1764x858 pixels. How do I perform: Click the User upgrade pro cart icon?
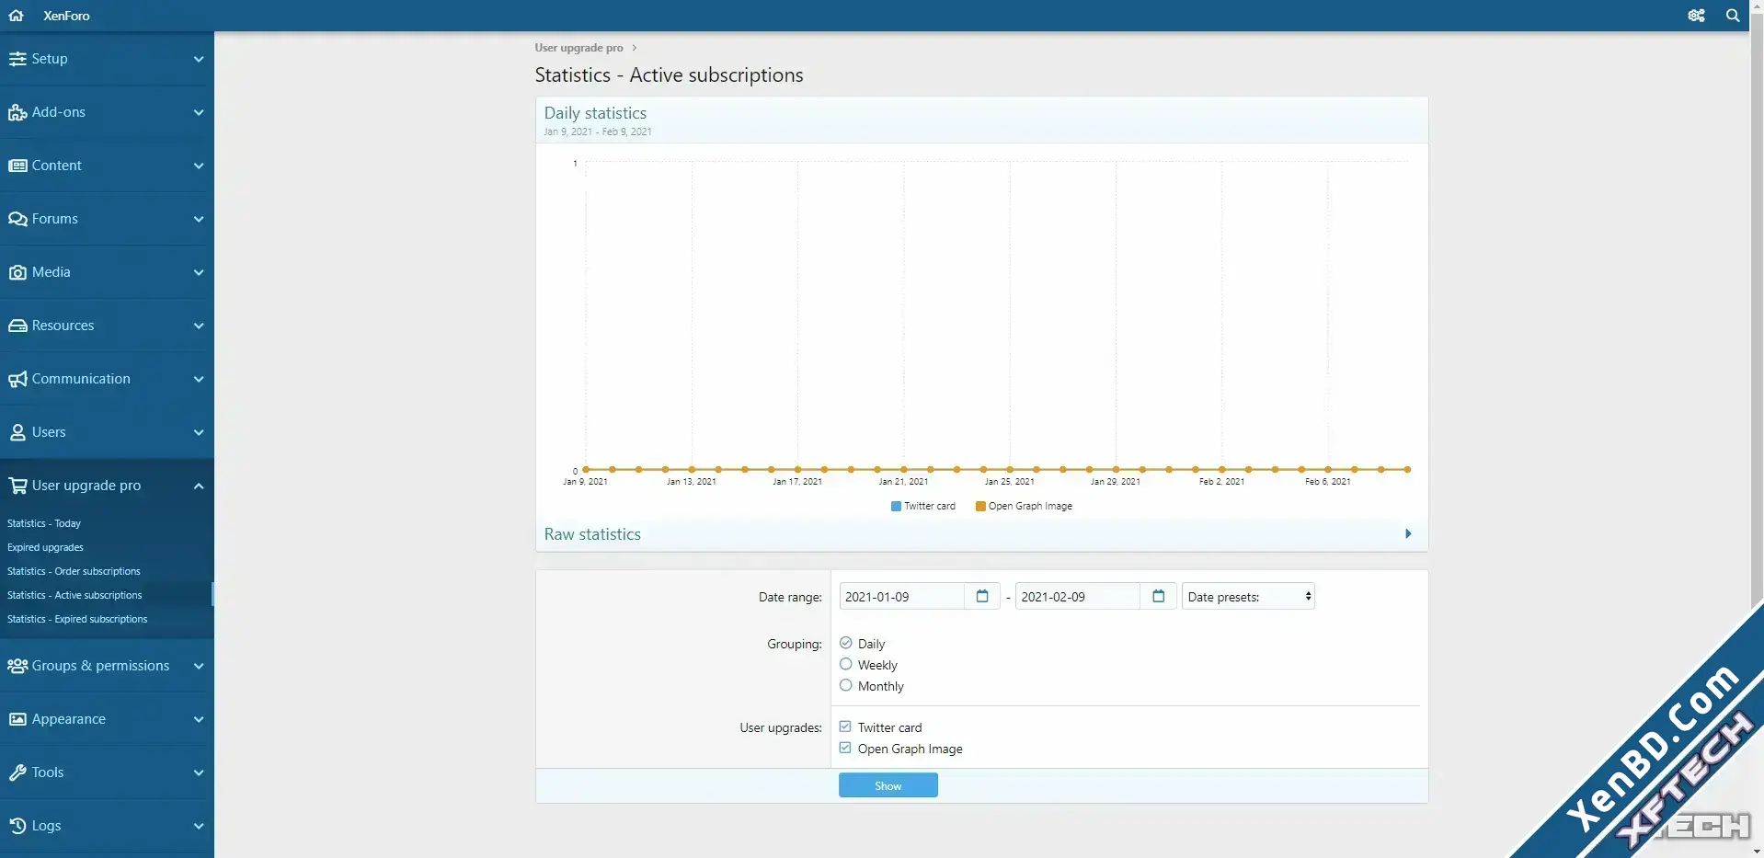(17, 486)
